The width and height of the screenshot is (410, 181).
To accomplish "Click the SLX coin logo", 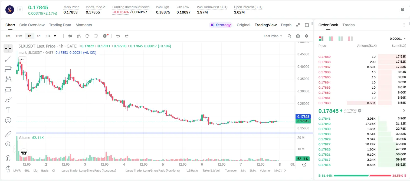I will (10, 9).
